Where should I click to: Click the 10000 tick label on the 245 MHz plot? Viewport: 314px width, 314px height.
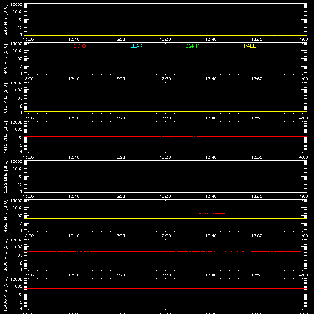tap(16, 5)
